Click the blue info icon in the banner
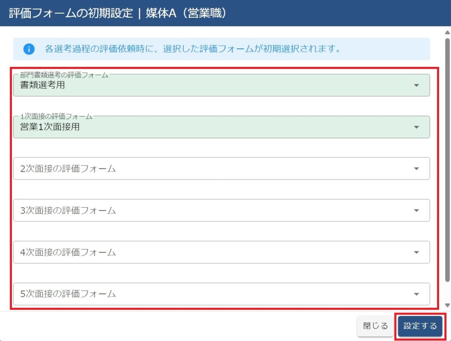This screenshot has height=341, width=451. [x=29, y=49]
